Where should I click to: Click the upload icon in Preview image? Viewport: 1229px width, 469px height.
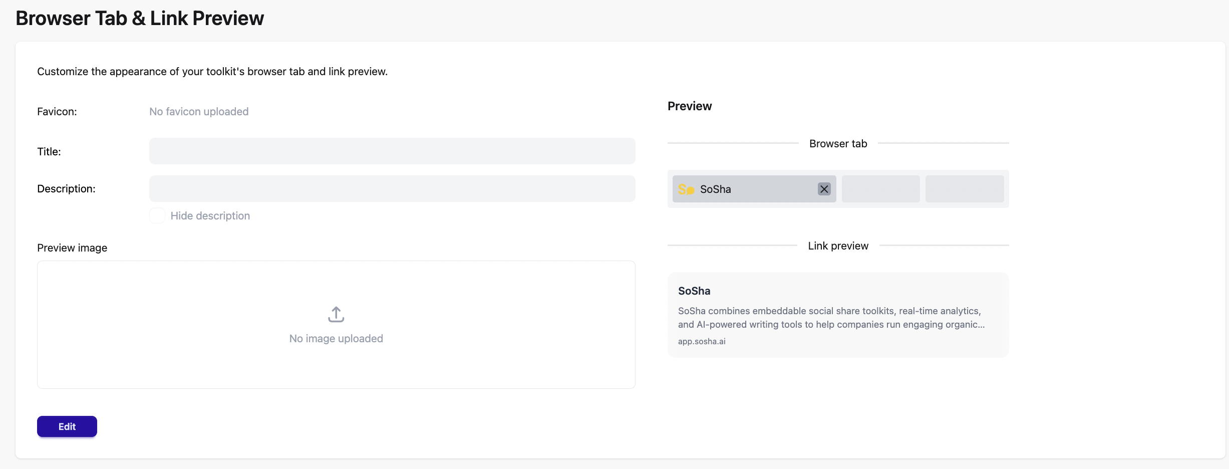(x=336, y=315)
